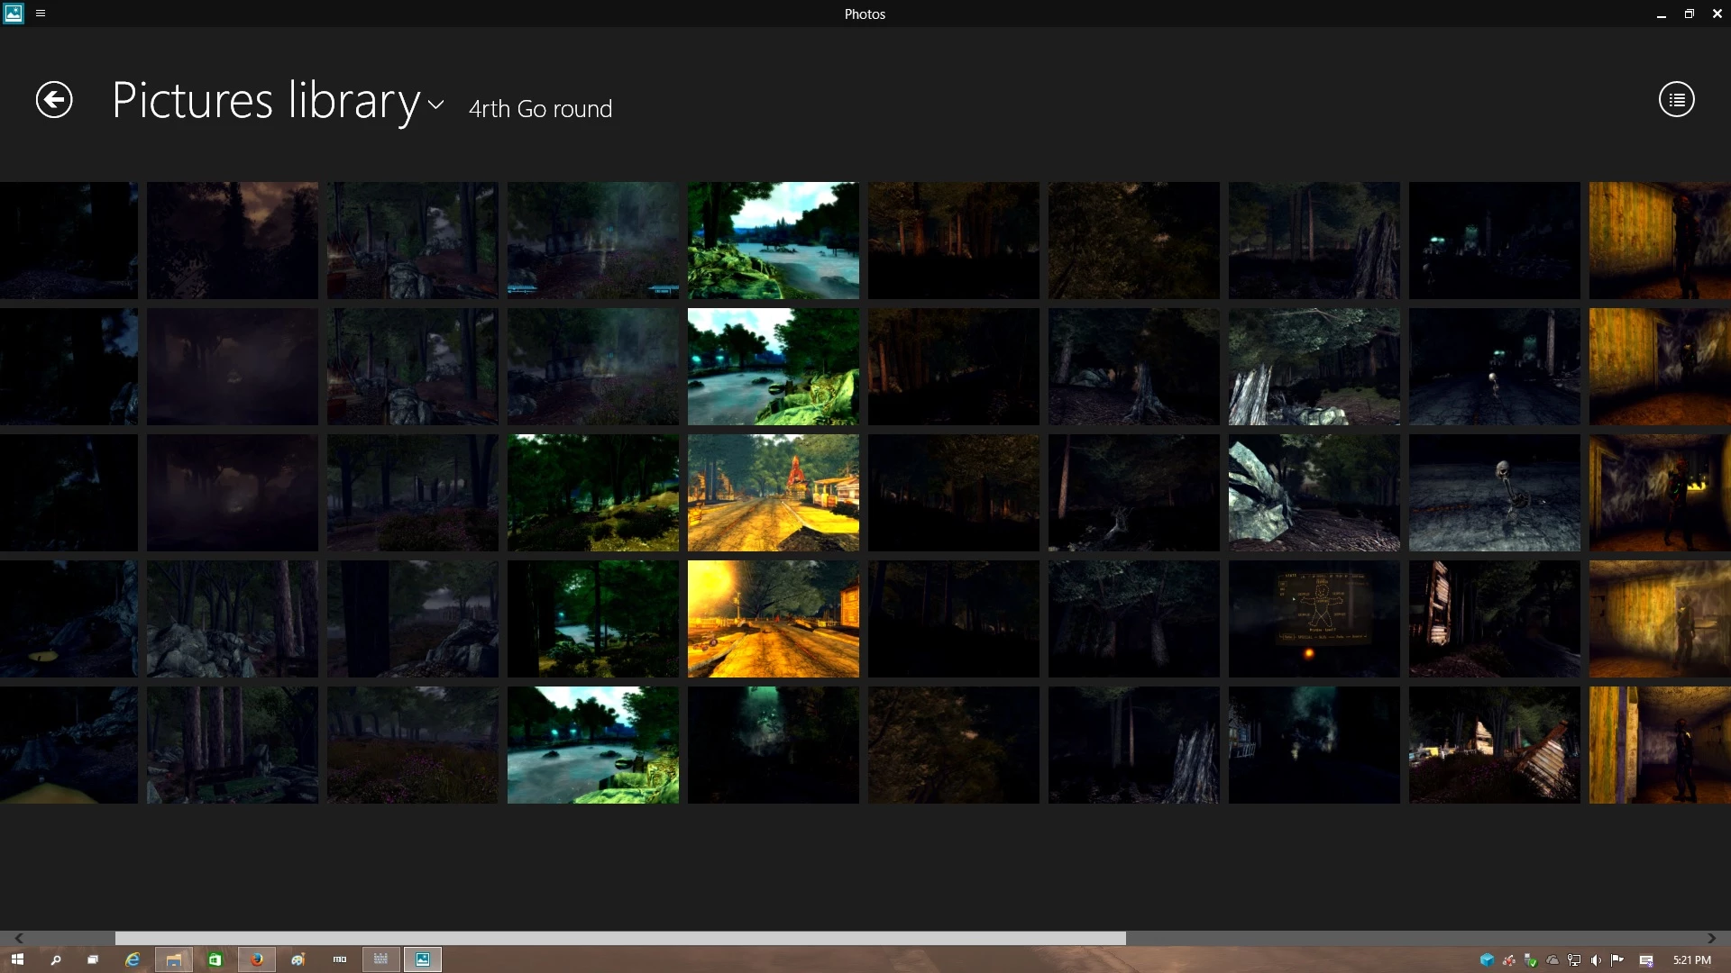Click the 'mo' taskbar icon
This screenshot has height=973, width=1731.
340,959
